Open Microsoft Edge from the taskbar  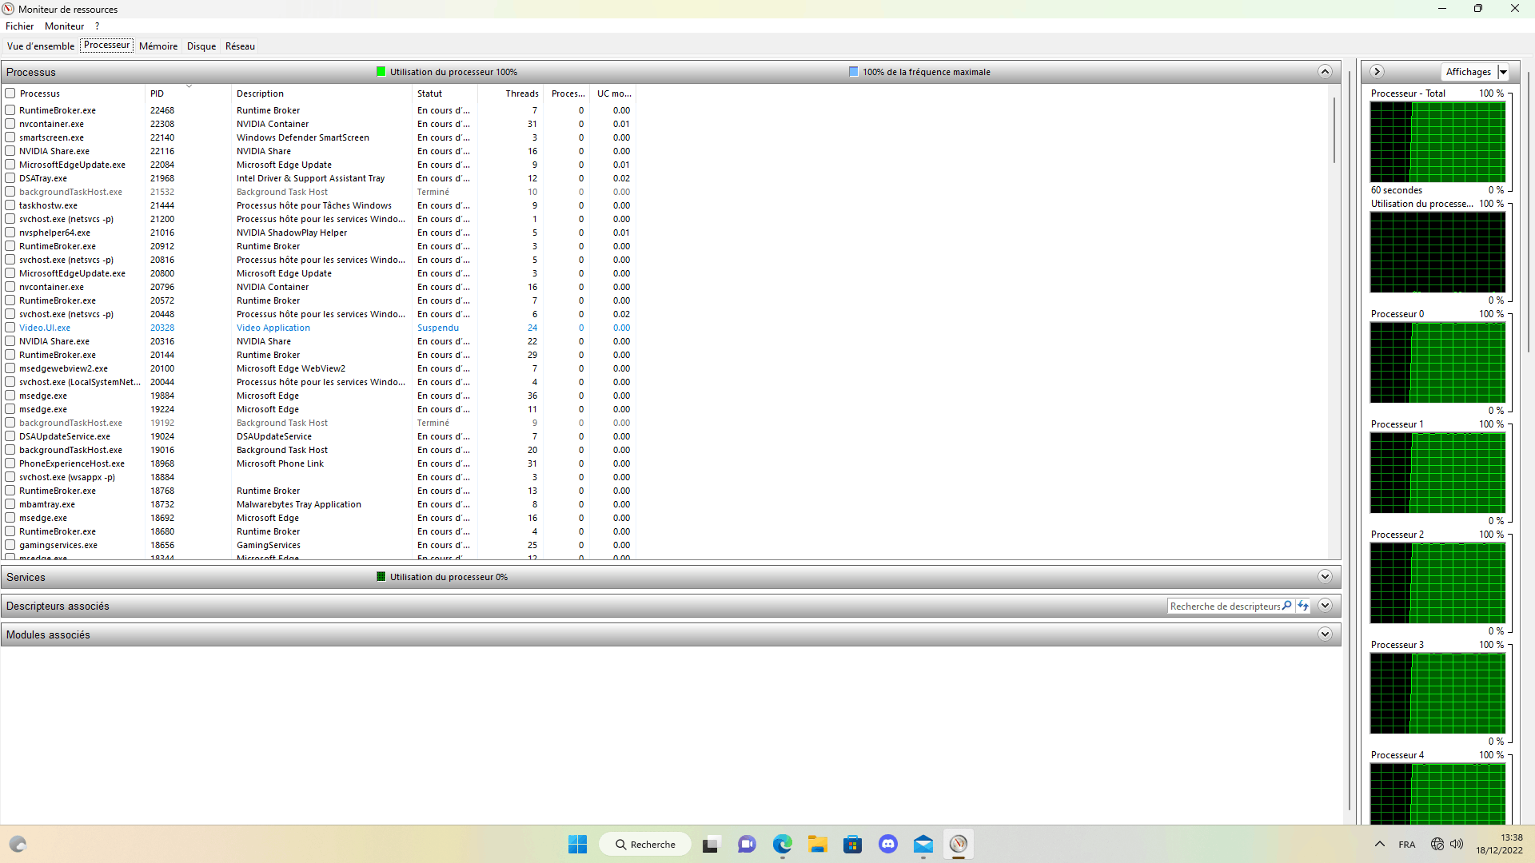(782, 844)
